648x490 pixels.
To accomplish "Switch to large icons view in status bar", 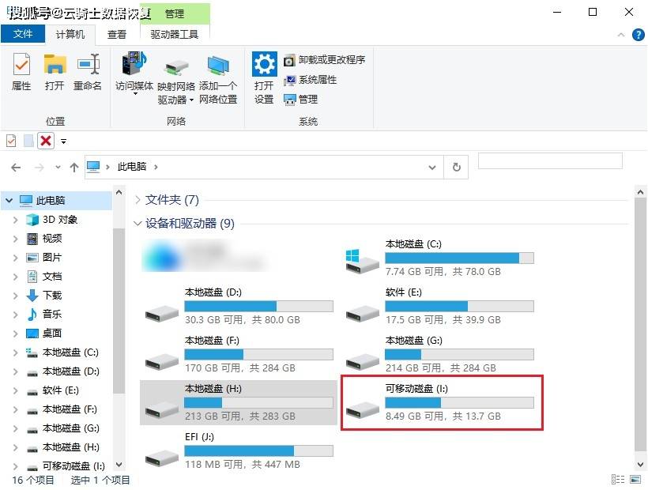I will click(635, 479).
